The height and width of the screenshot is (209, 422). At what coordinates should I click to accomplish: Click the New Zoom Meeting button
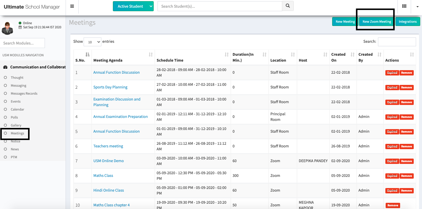(x=377, y=22)
